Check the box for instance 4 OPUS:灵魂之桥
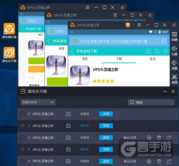The width and height of the screenshot is (179, 166). 23,161
